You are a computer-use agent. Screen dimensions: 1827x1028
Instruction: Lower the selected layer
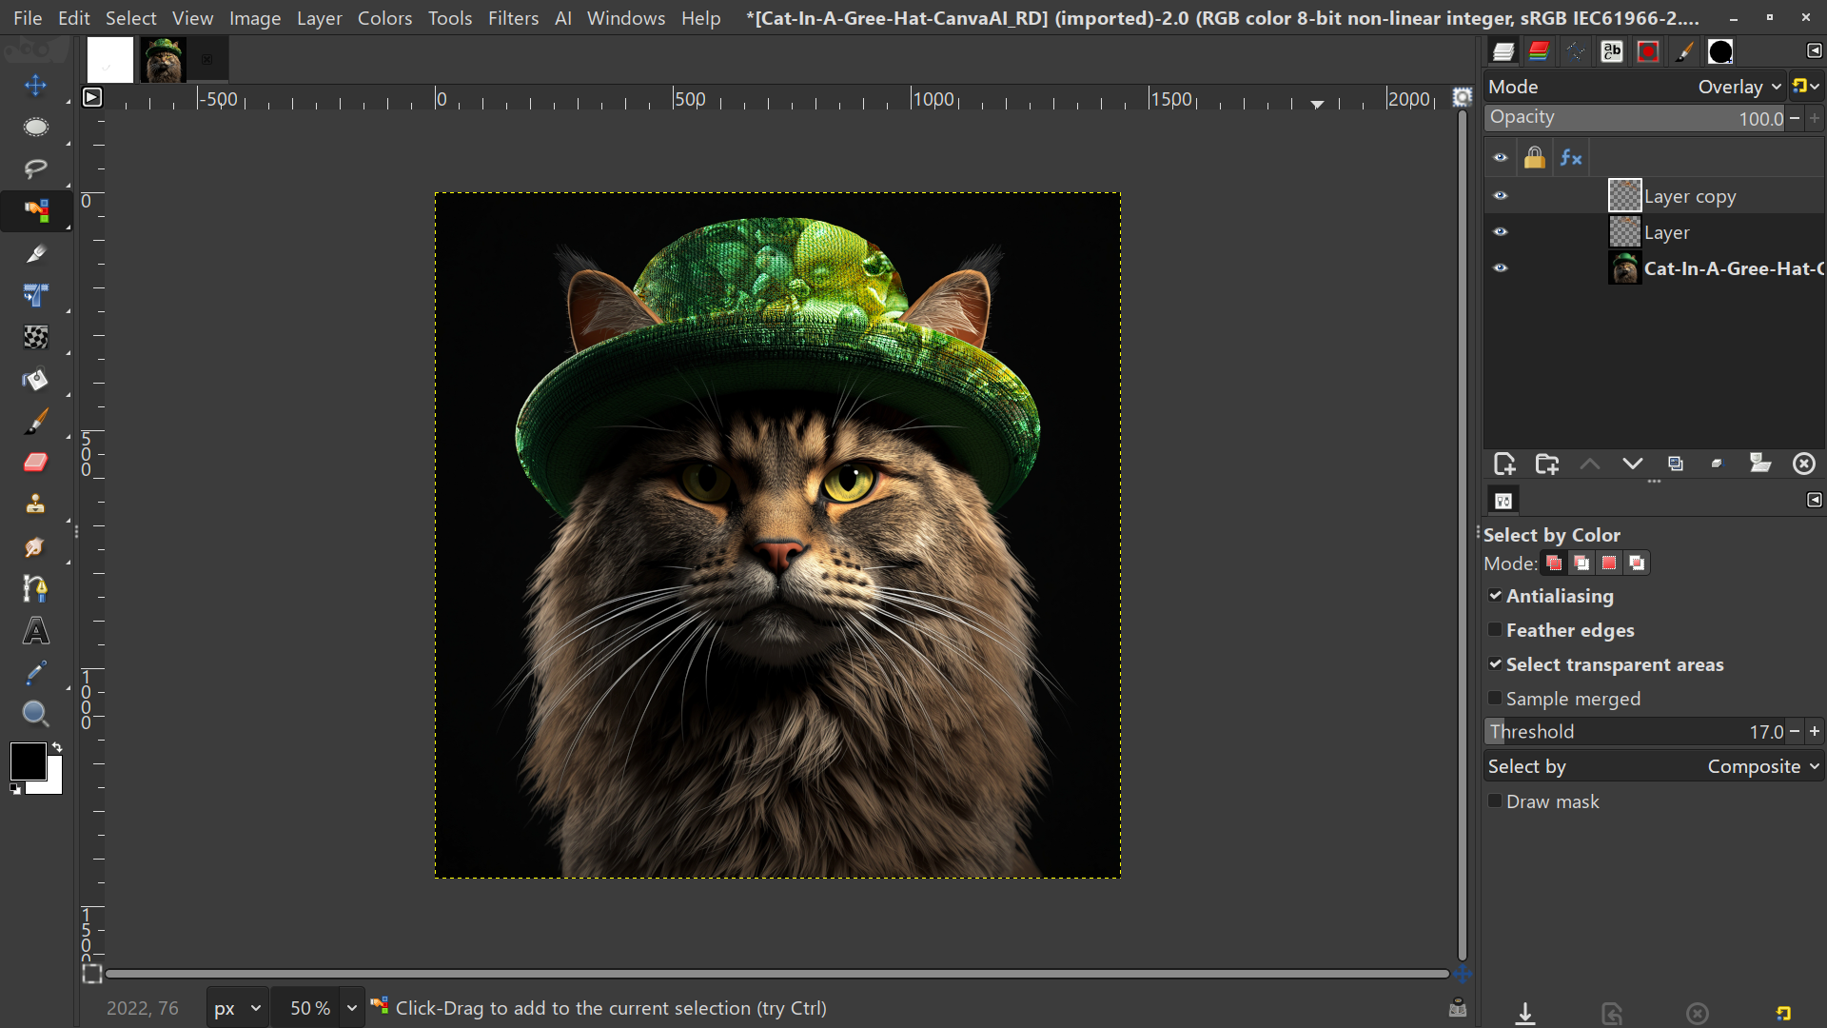pyautogui.click(x=1633, y=464)
